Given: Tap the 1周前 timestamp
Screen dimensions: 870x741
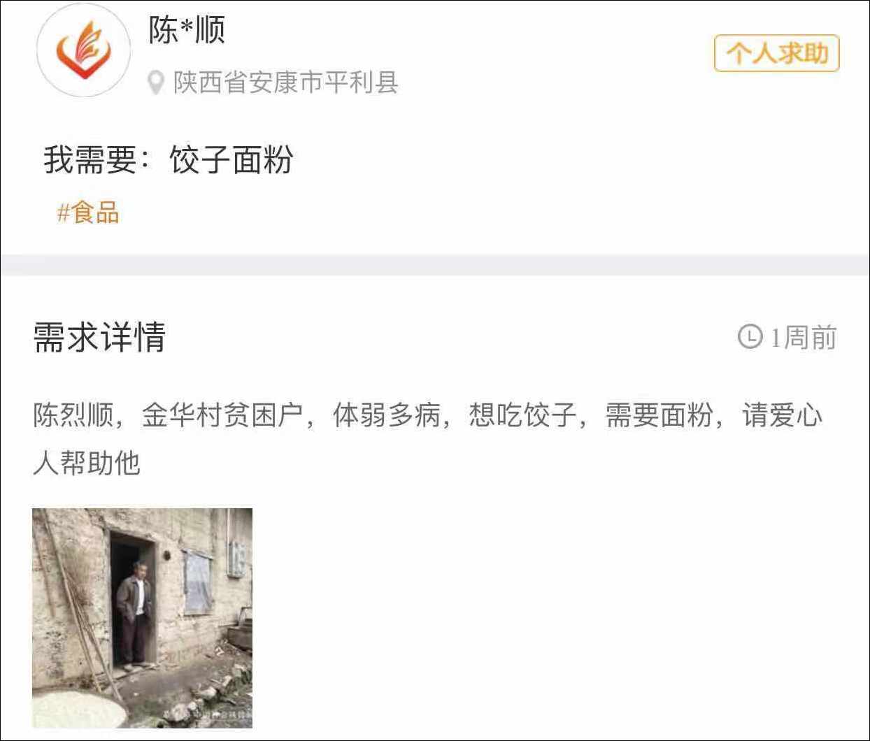Looking at the screenshot, I should pos(804,337).
